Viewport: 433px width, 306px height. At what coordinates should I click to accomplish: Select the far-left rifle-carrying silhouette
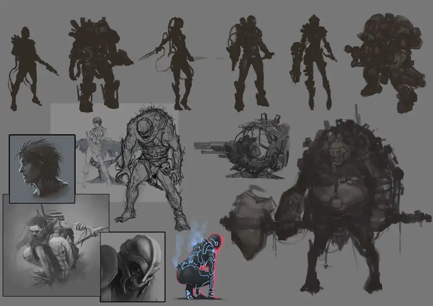click(x=27, y=69)
